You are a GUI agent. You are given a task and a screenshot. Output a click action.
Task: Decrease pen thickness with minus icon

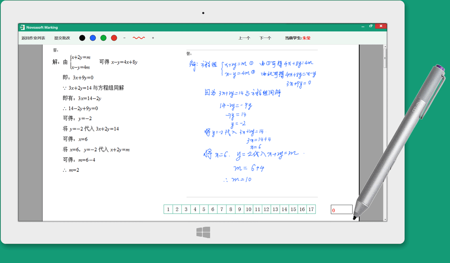click(x=124, y=38)
